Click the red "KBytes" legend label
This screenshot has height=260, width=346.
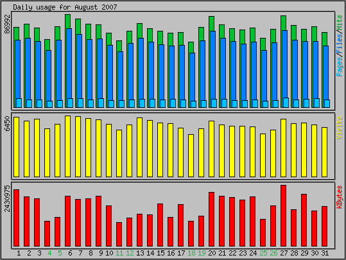[340, 197]
